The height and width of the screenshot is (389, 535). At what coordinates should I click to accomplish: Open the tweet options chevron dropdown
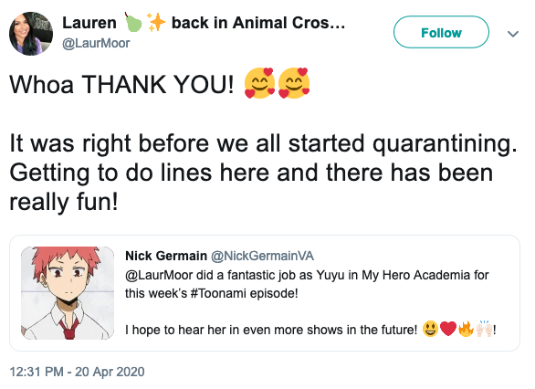click(x=513, y=34)
